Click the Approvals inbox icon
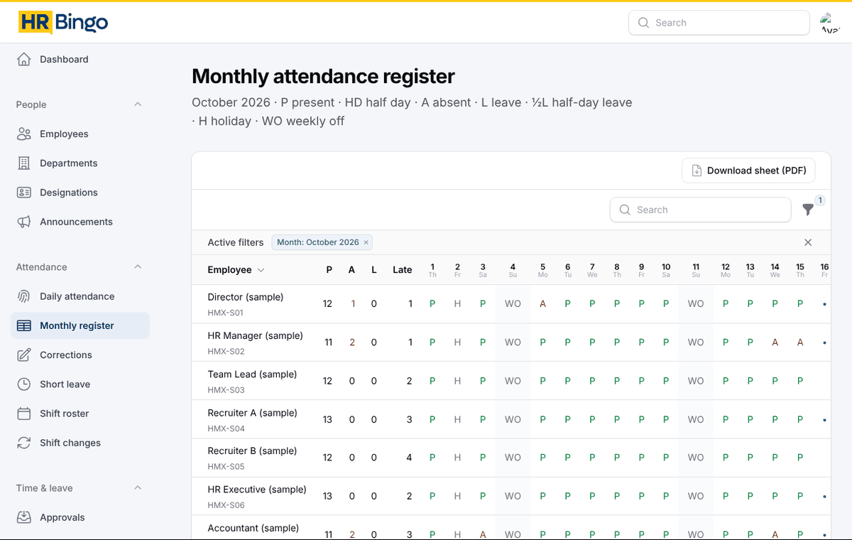852x540 pixels. (x=24, y=517)
